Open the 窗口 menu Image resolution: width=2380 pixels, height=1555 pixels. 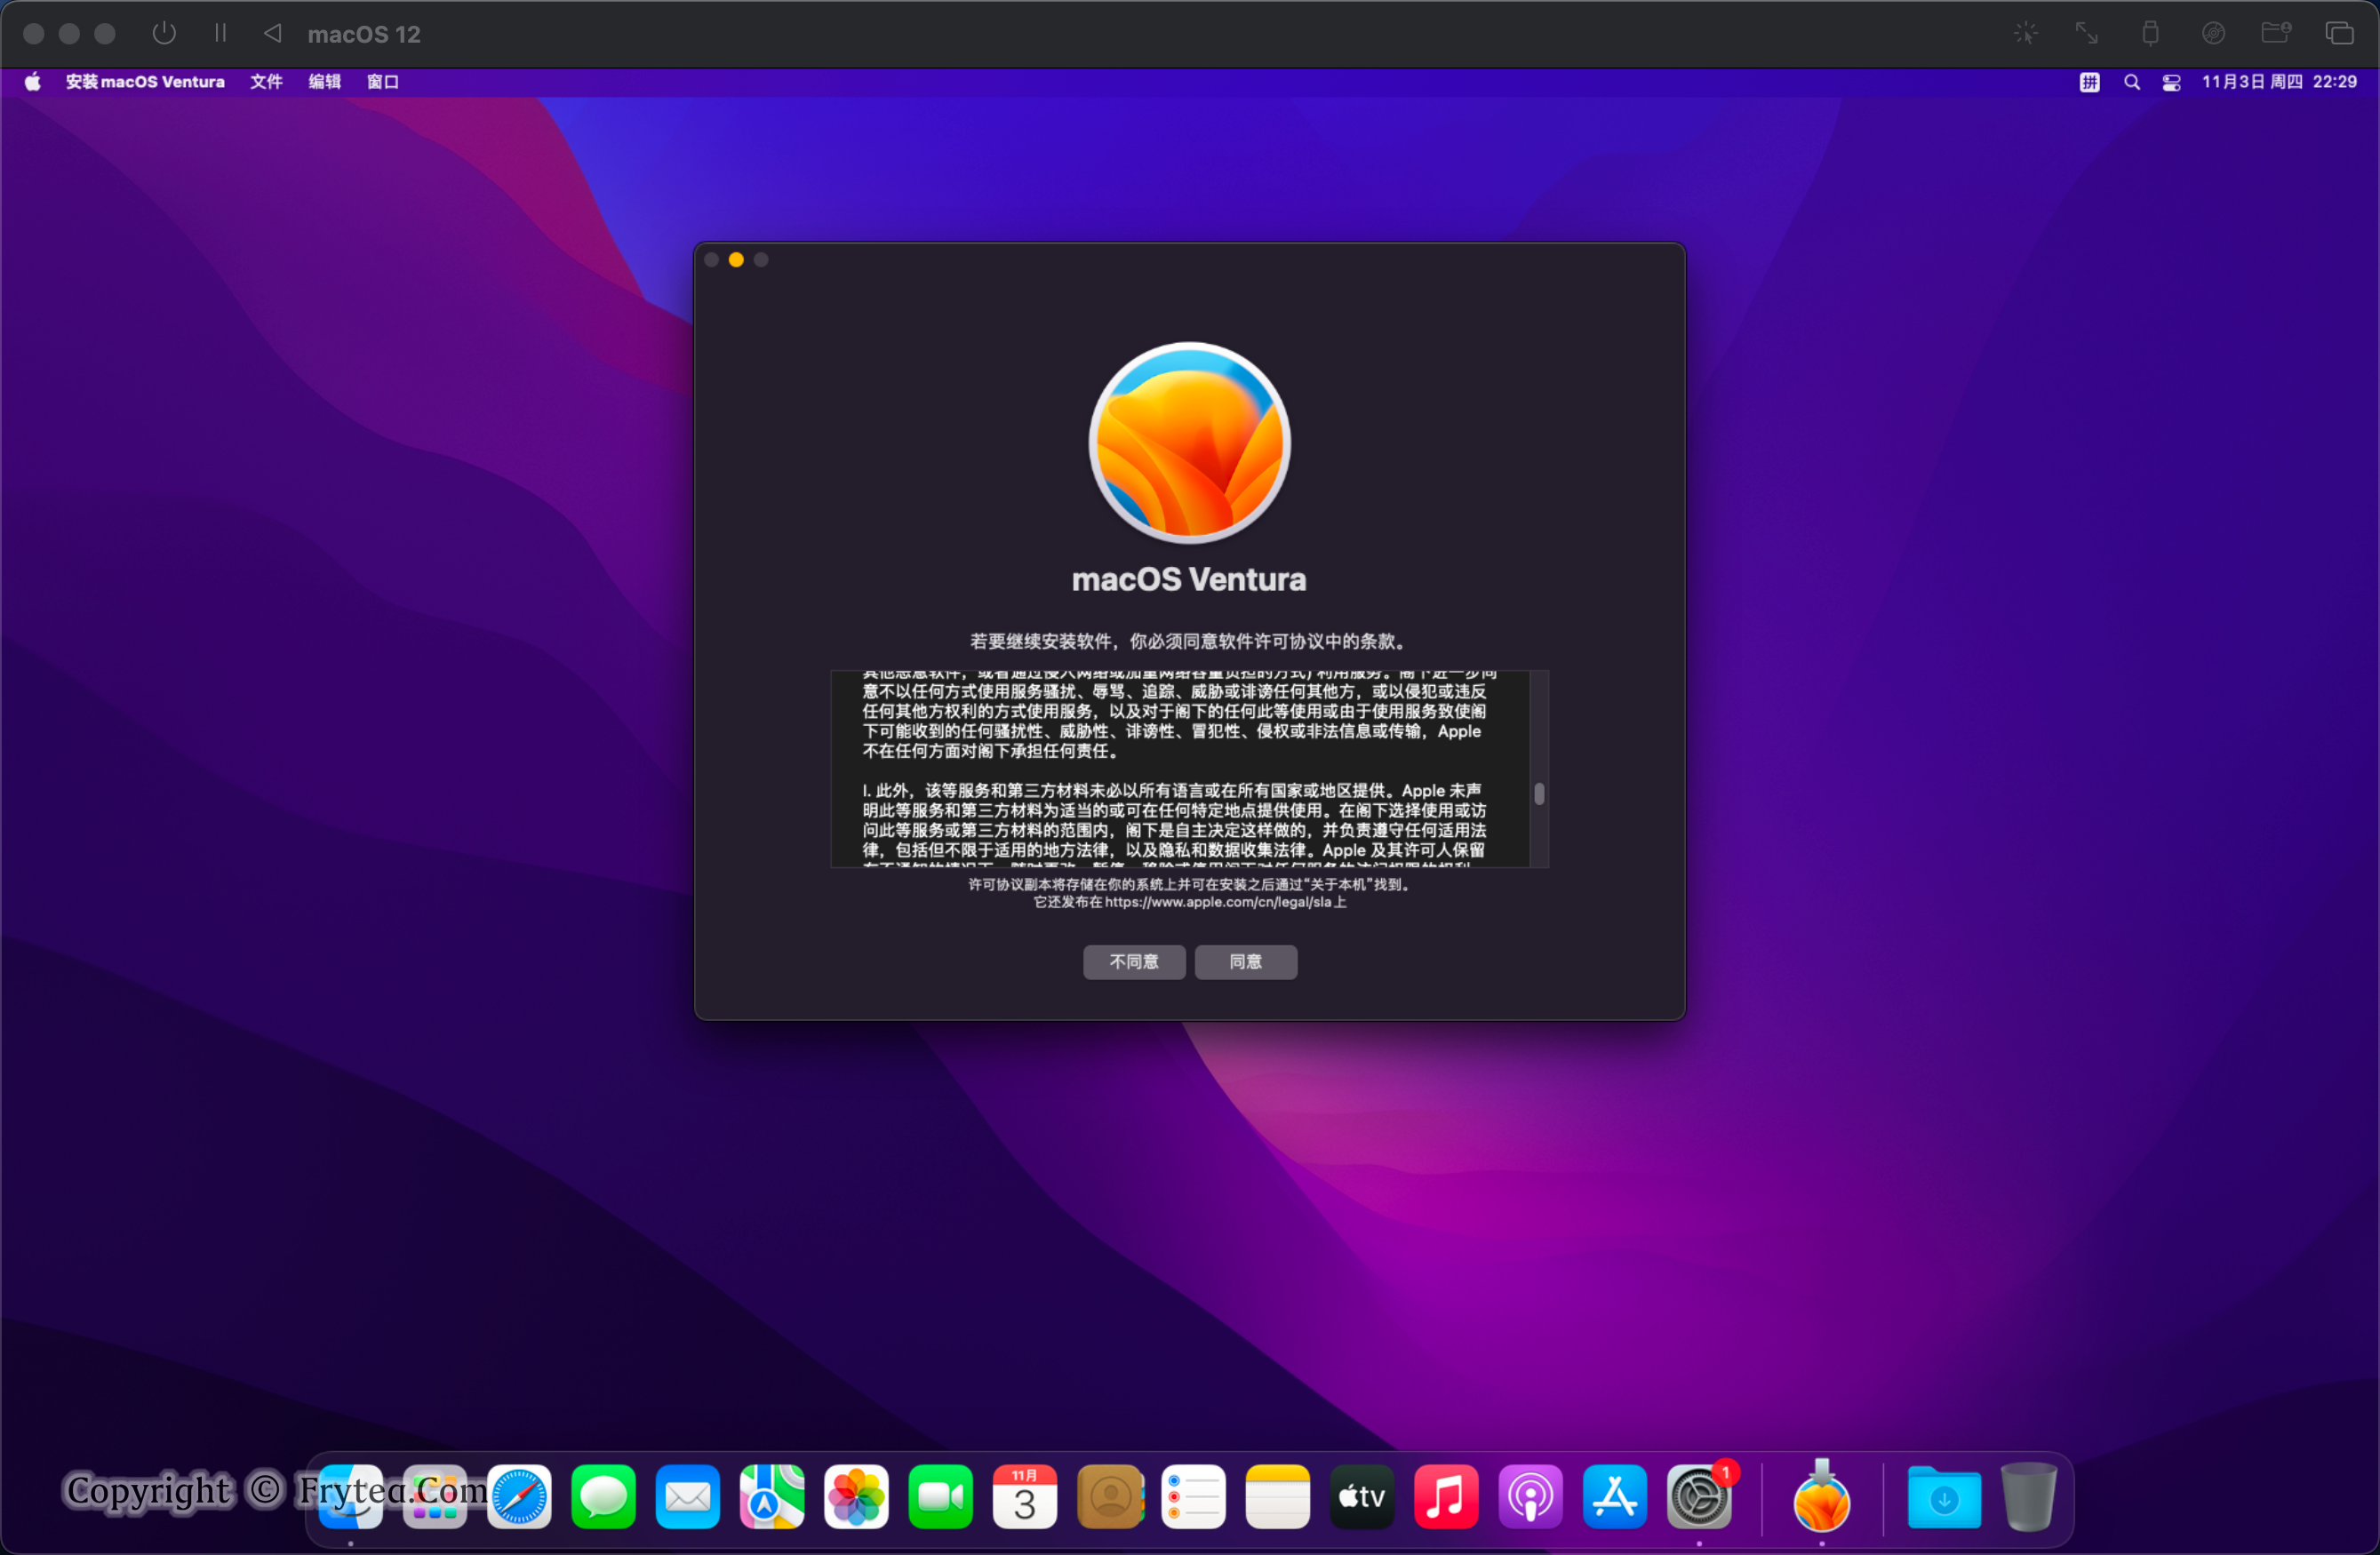point(382,82)
